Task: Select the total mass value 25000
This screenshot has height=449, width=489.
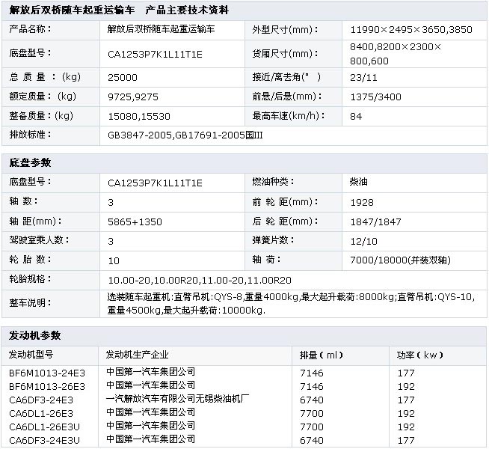Action: 123,77
